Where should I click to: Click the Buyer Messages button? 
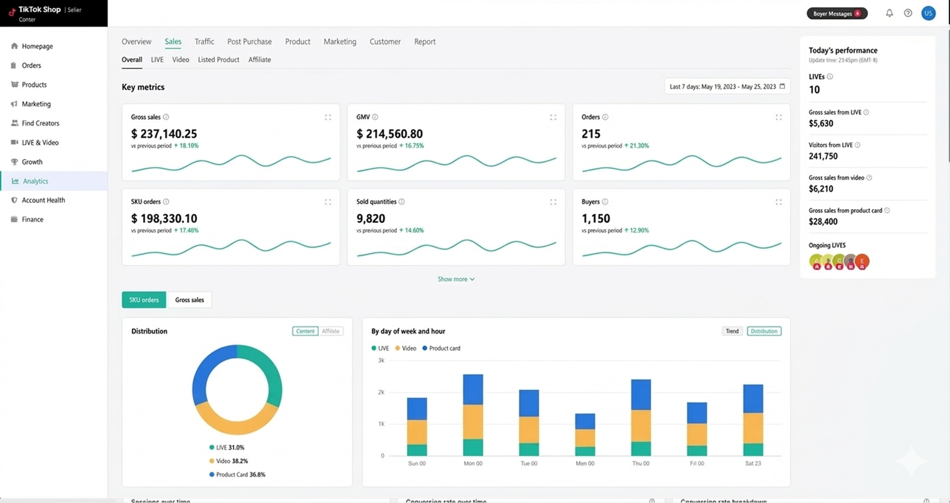tap(837, 14)
